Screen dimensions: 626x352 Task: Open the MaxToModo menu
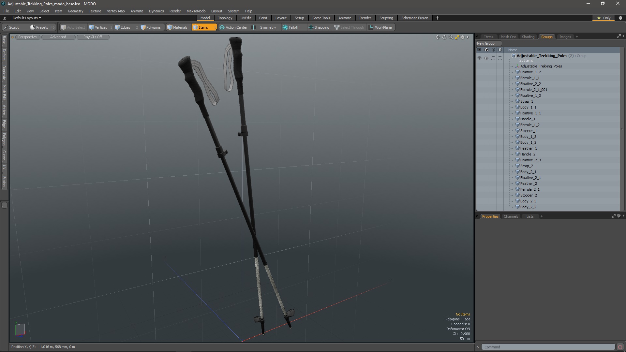point(196,11)
